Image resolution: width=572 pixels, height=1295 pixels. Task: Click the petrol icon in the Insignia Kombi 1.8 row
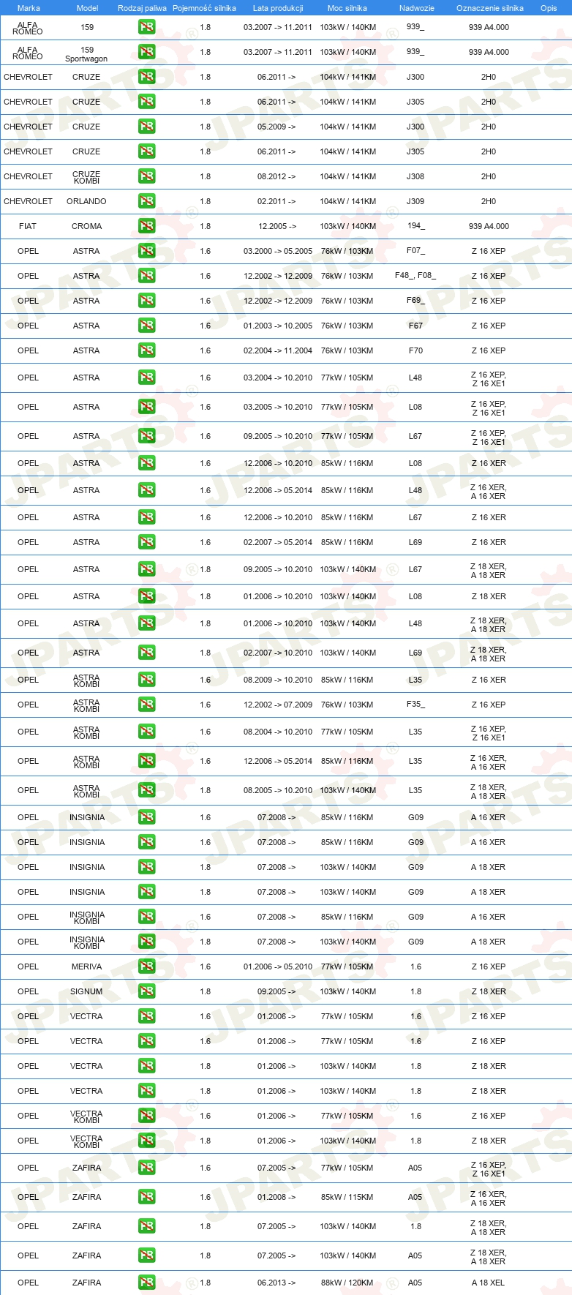[x=146, y=942]
